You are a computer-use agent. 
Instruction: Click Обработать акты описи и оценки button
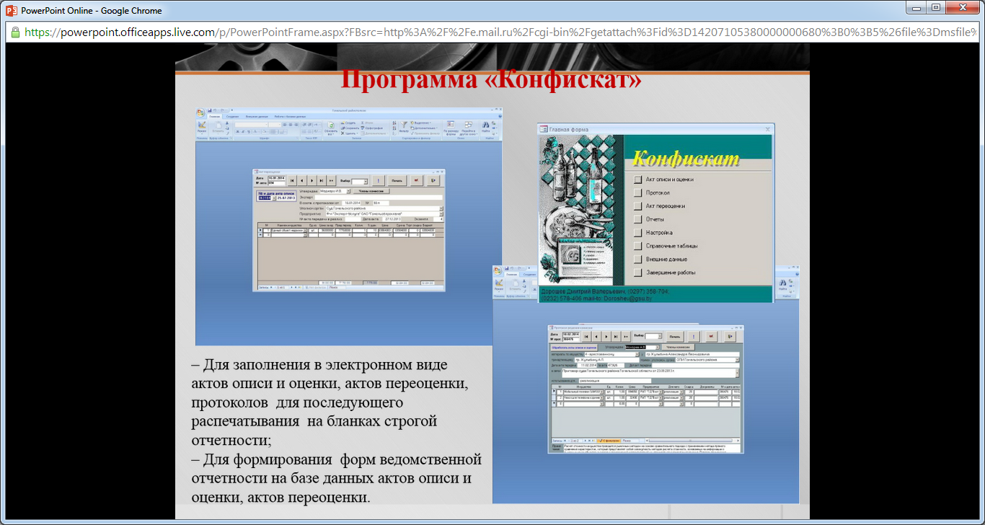coord(574,348)
